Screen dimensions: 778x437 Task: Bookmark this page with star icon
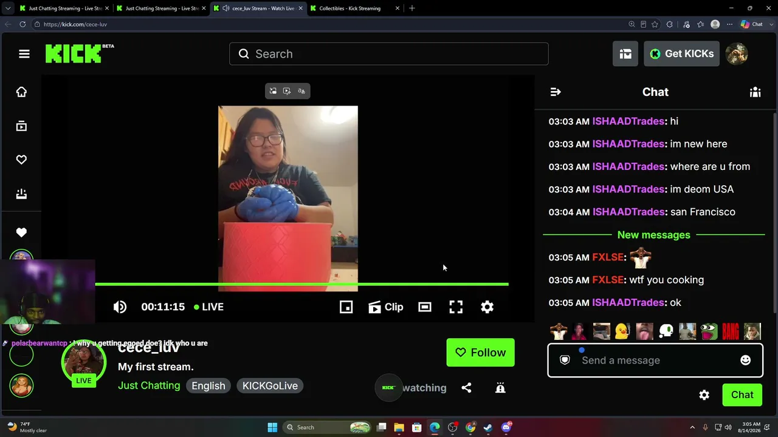(655, 24)
